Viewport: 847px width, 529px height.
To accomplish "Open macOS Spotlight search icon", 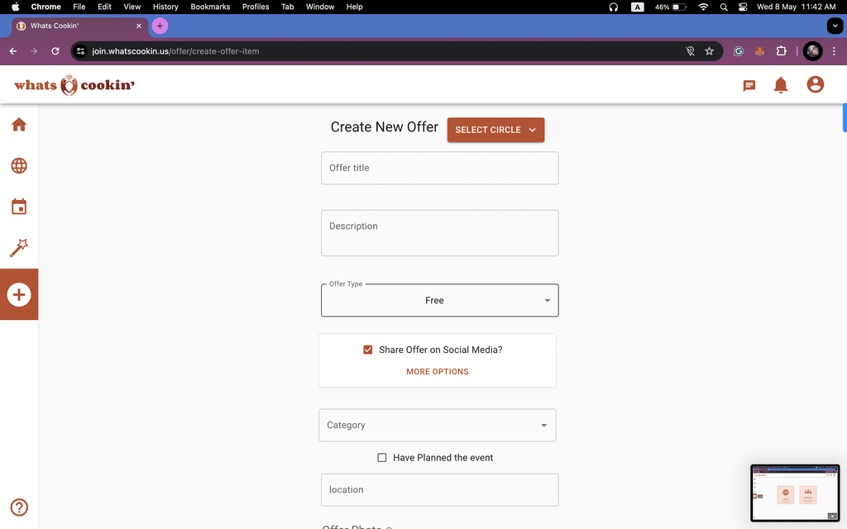I will point(723,7).
